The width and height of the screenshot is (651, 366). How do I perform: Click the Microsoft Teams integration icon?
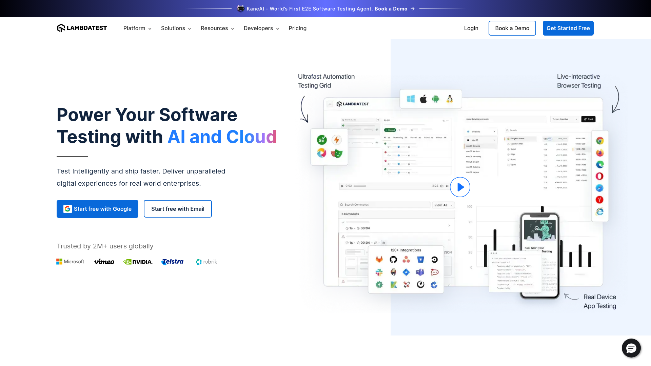420,272
